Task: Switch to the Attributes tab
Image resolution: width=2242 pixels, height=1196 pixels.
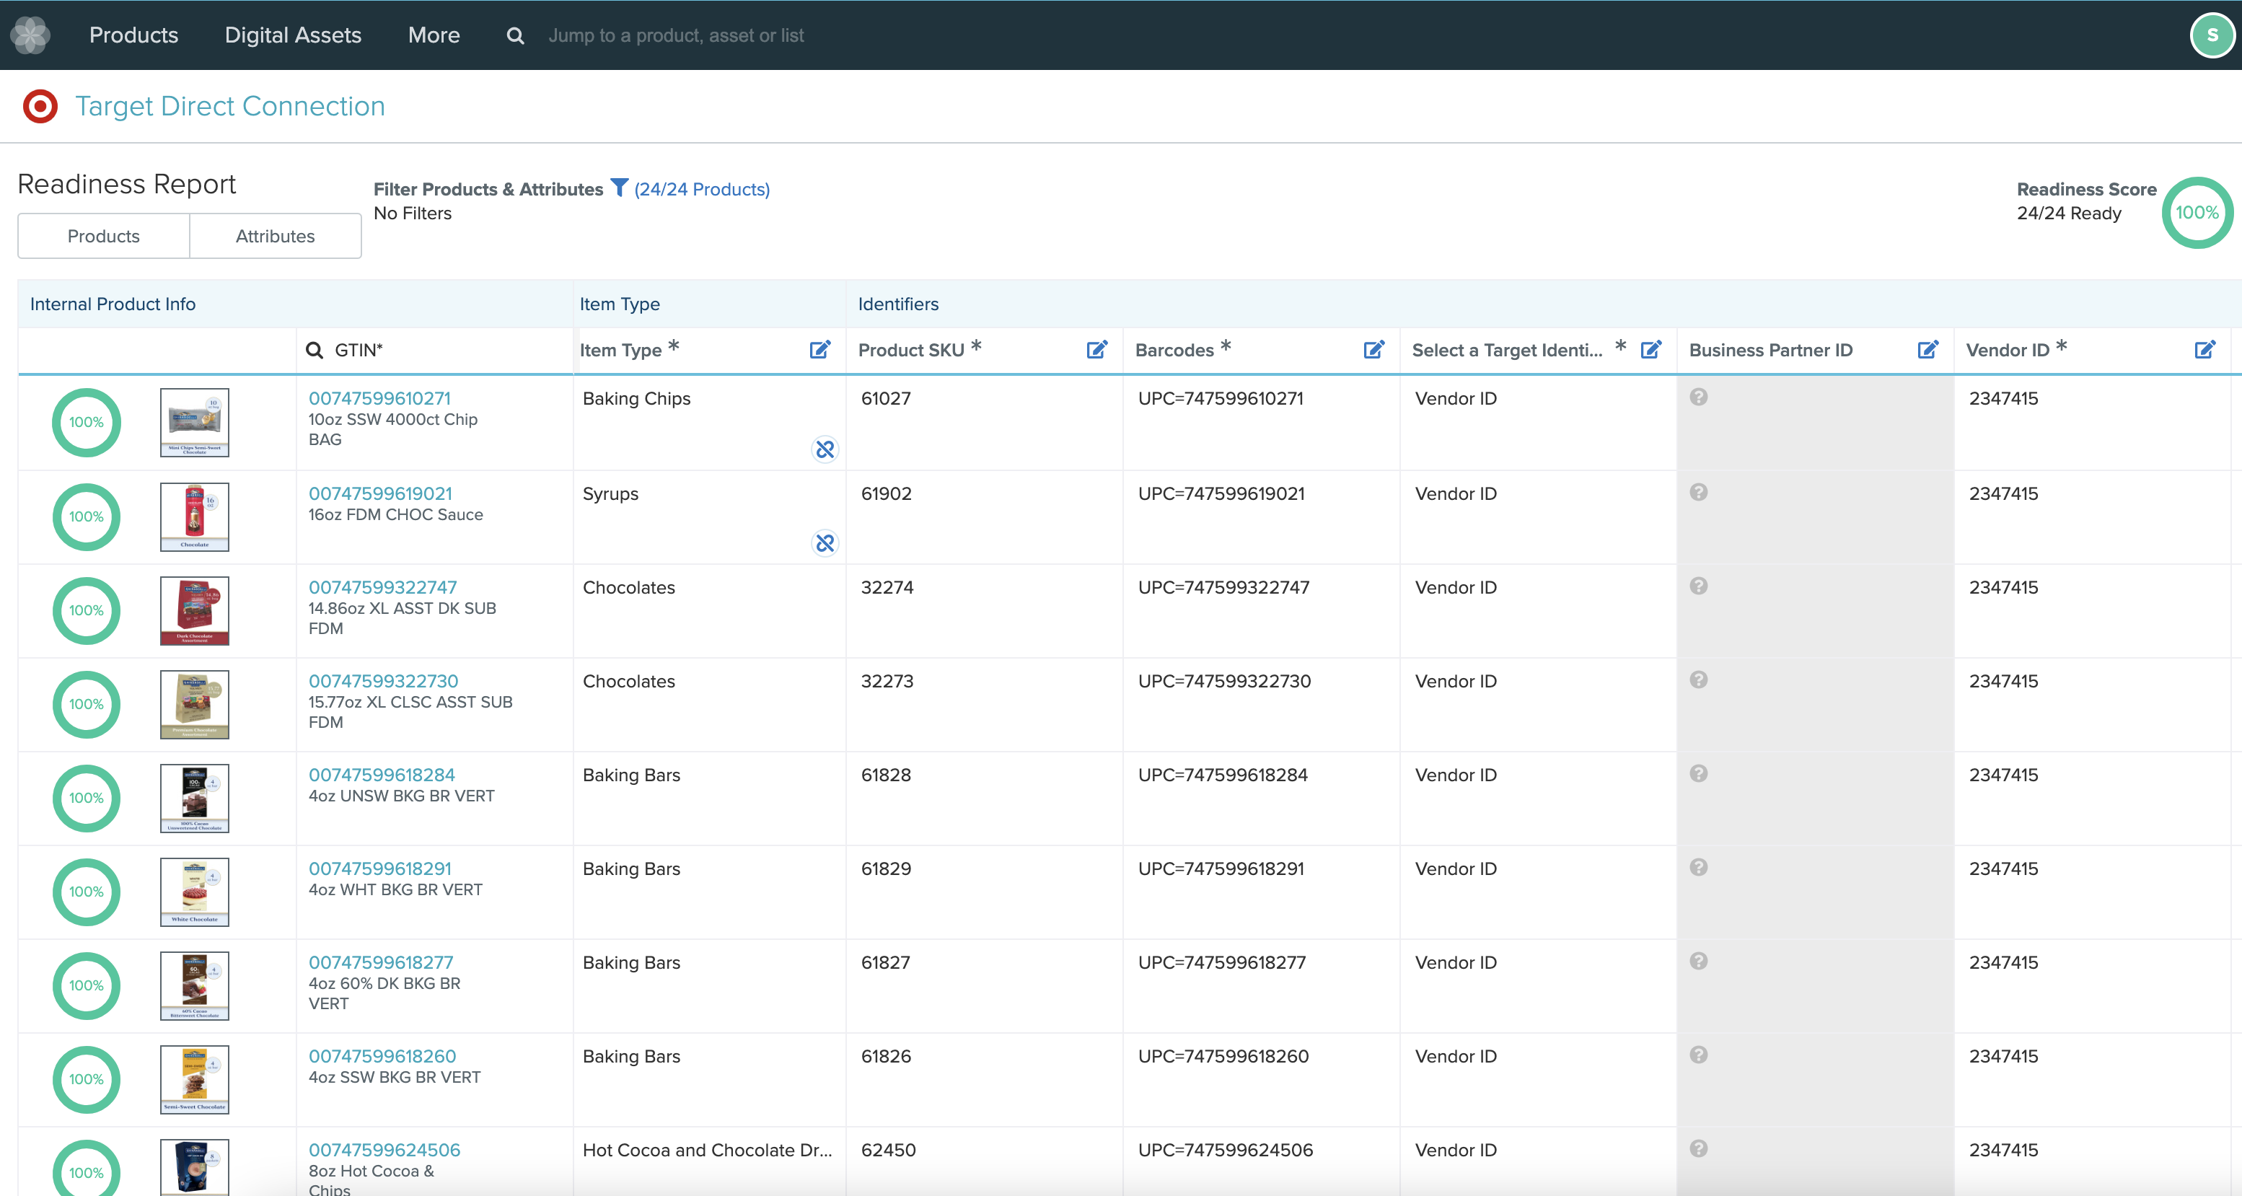Action: (x=275, y=236)
